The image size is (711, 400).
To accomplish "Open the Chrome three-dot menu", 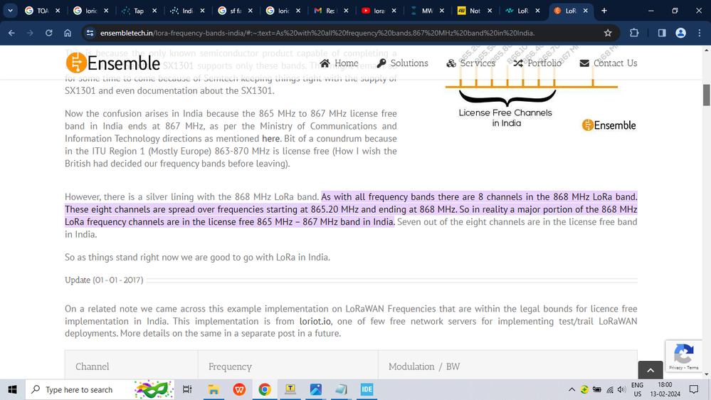I will [x=700, y=33].
